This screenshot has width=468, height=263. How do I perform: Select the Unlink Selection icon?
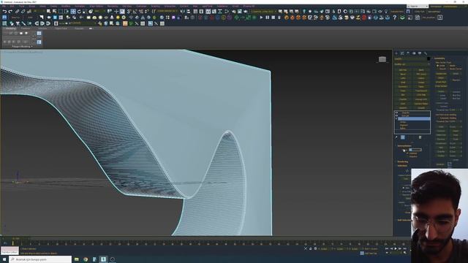pos(23,12)
